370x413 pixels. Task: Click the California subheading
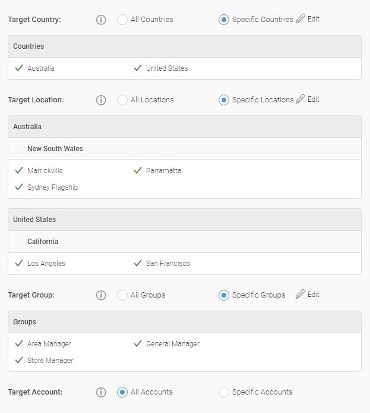pos(43,242)
